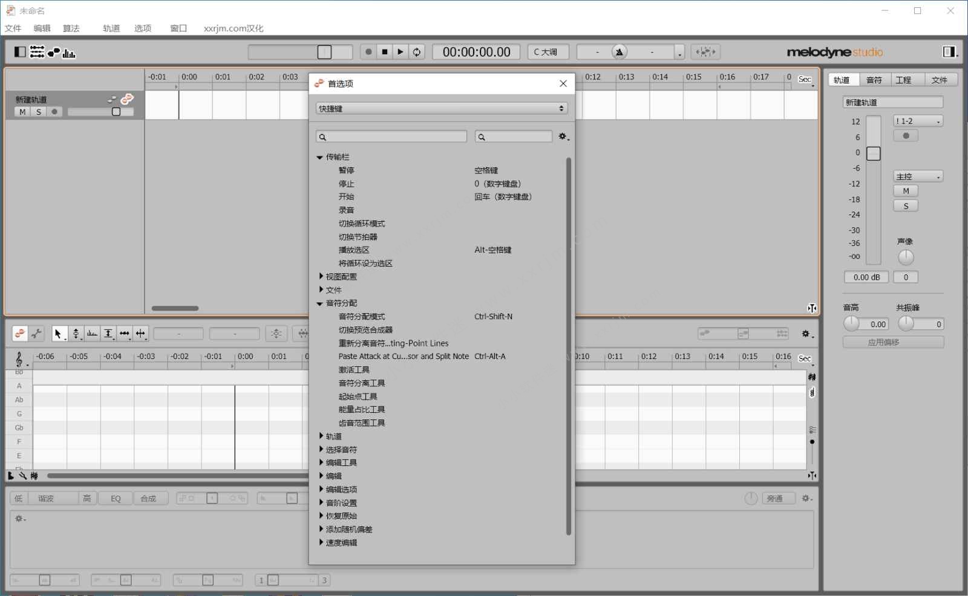Screen dimensions: 968x596
Task: Expand the 视图配置 section
Action: click(321, 276)
